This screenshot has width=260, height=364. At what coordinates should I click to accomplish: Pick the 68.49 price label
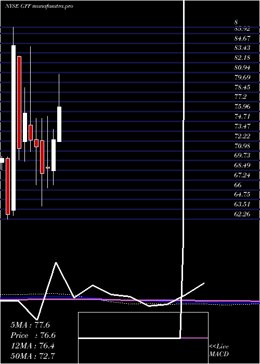[x=242, y=165]
